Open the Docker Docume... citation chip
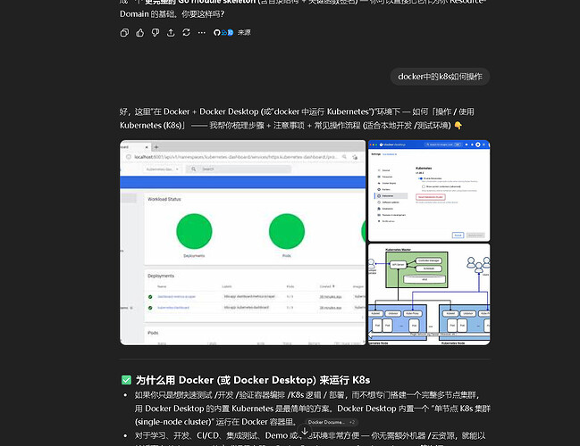580x446 pixels. (332, 422)
